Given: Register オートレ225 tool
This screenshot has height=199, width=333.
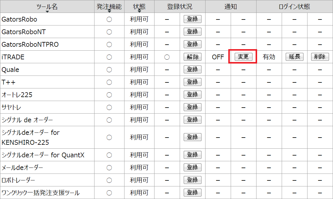Looking at the screenshot, I should coord(192,95).
